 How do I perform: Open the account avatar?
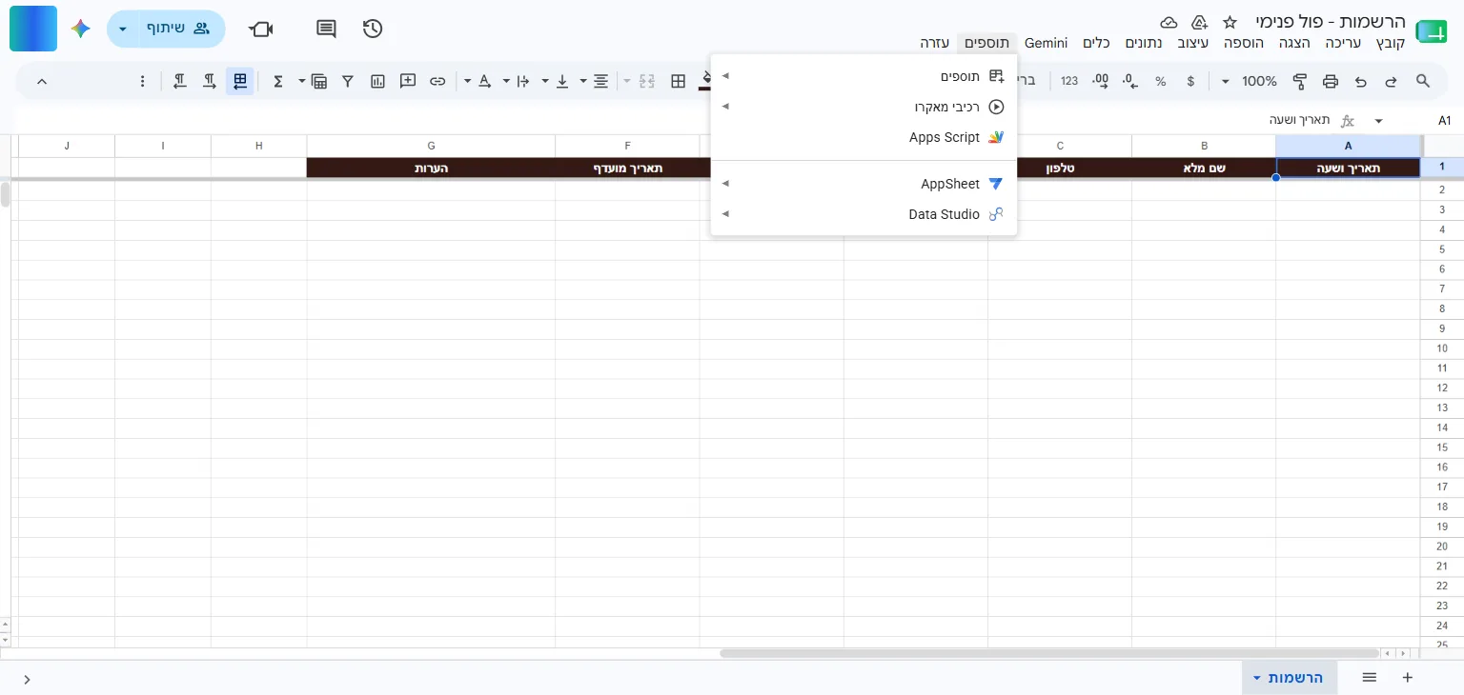tap(33, 29)
